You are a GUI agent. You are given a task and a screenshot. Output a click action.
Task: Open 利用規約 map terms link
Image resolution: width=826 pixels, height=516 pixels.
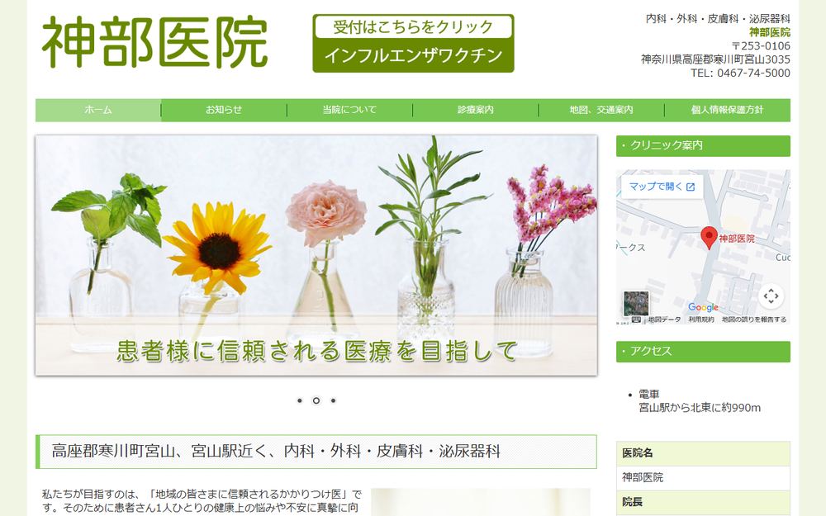coord(701,320)
